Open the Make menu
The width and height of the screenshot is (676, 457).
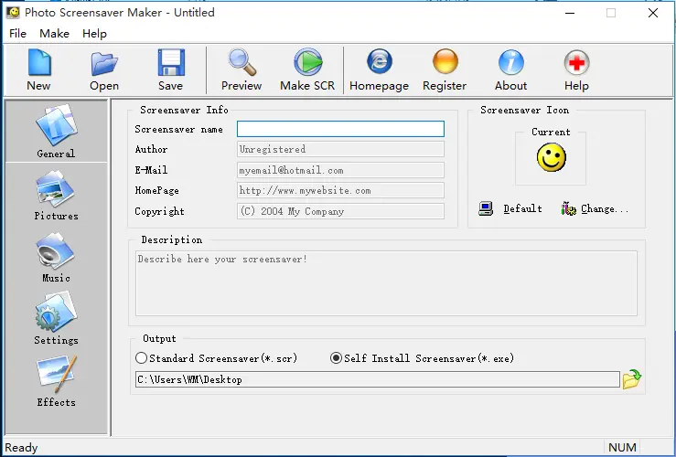(54, 34)
